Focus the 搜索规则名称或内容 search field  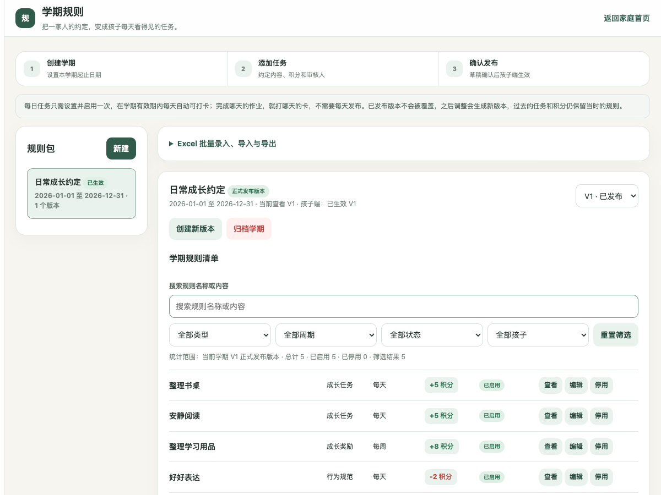[404, 306]
